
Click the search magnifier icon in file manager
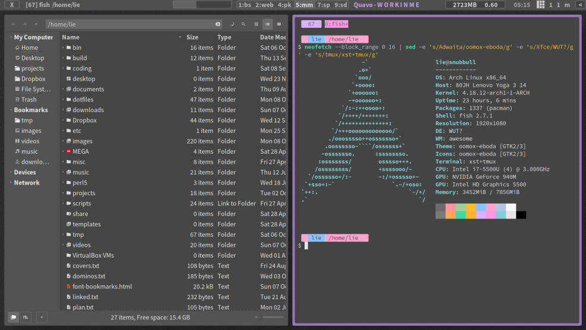pyautogui.click(x=243, y=25)
